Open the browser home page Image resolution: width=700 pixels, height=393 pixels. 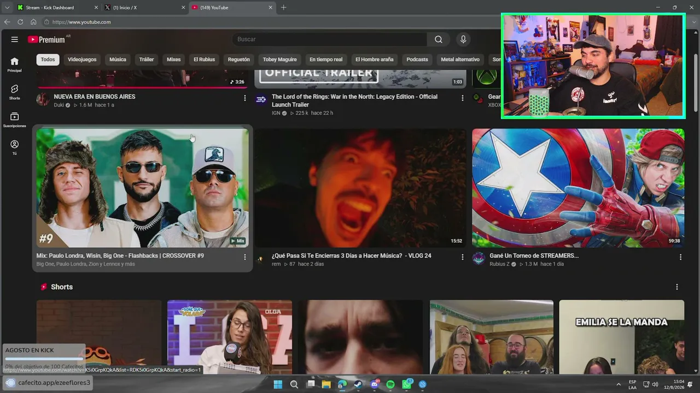coord(33,22)
